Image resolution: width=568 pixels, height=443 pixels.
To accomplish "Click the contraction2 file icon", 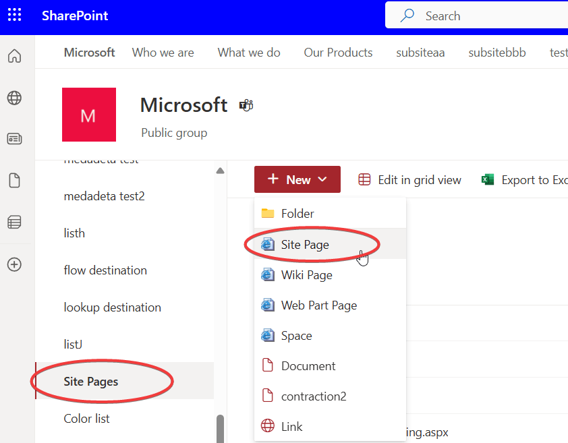I will coord(268,395).
